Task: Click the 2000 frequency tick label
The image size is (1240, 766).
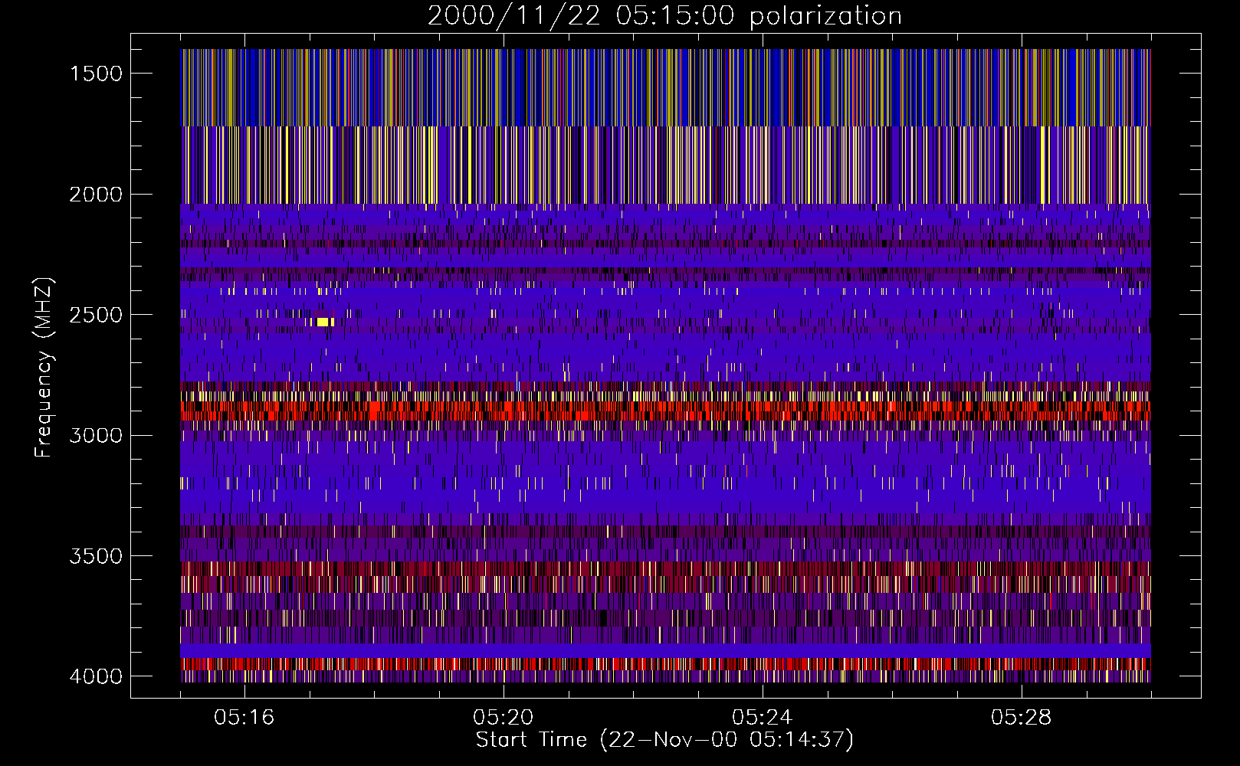Action: (x=96, y=195)
